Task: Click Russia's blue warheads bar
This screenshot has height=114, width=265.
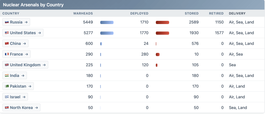Action: pos(107,22)
